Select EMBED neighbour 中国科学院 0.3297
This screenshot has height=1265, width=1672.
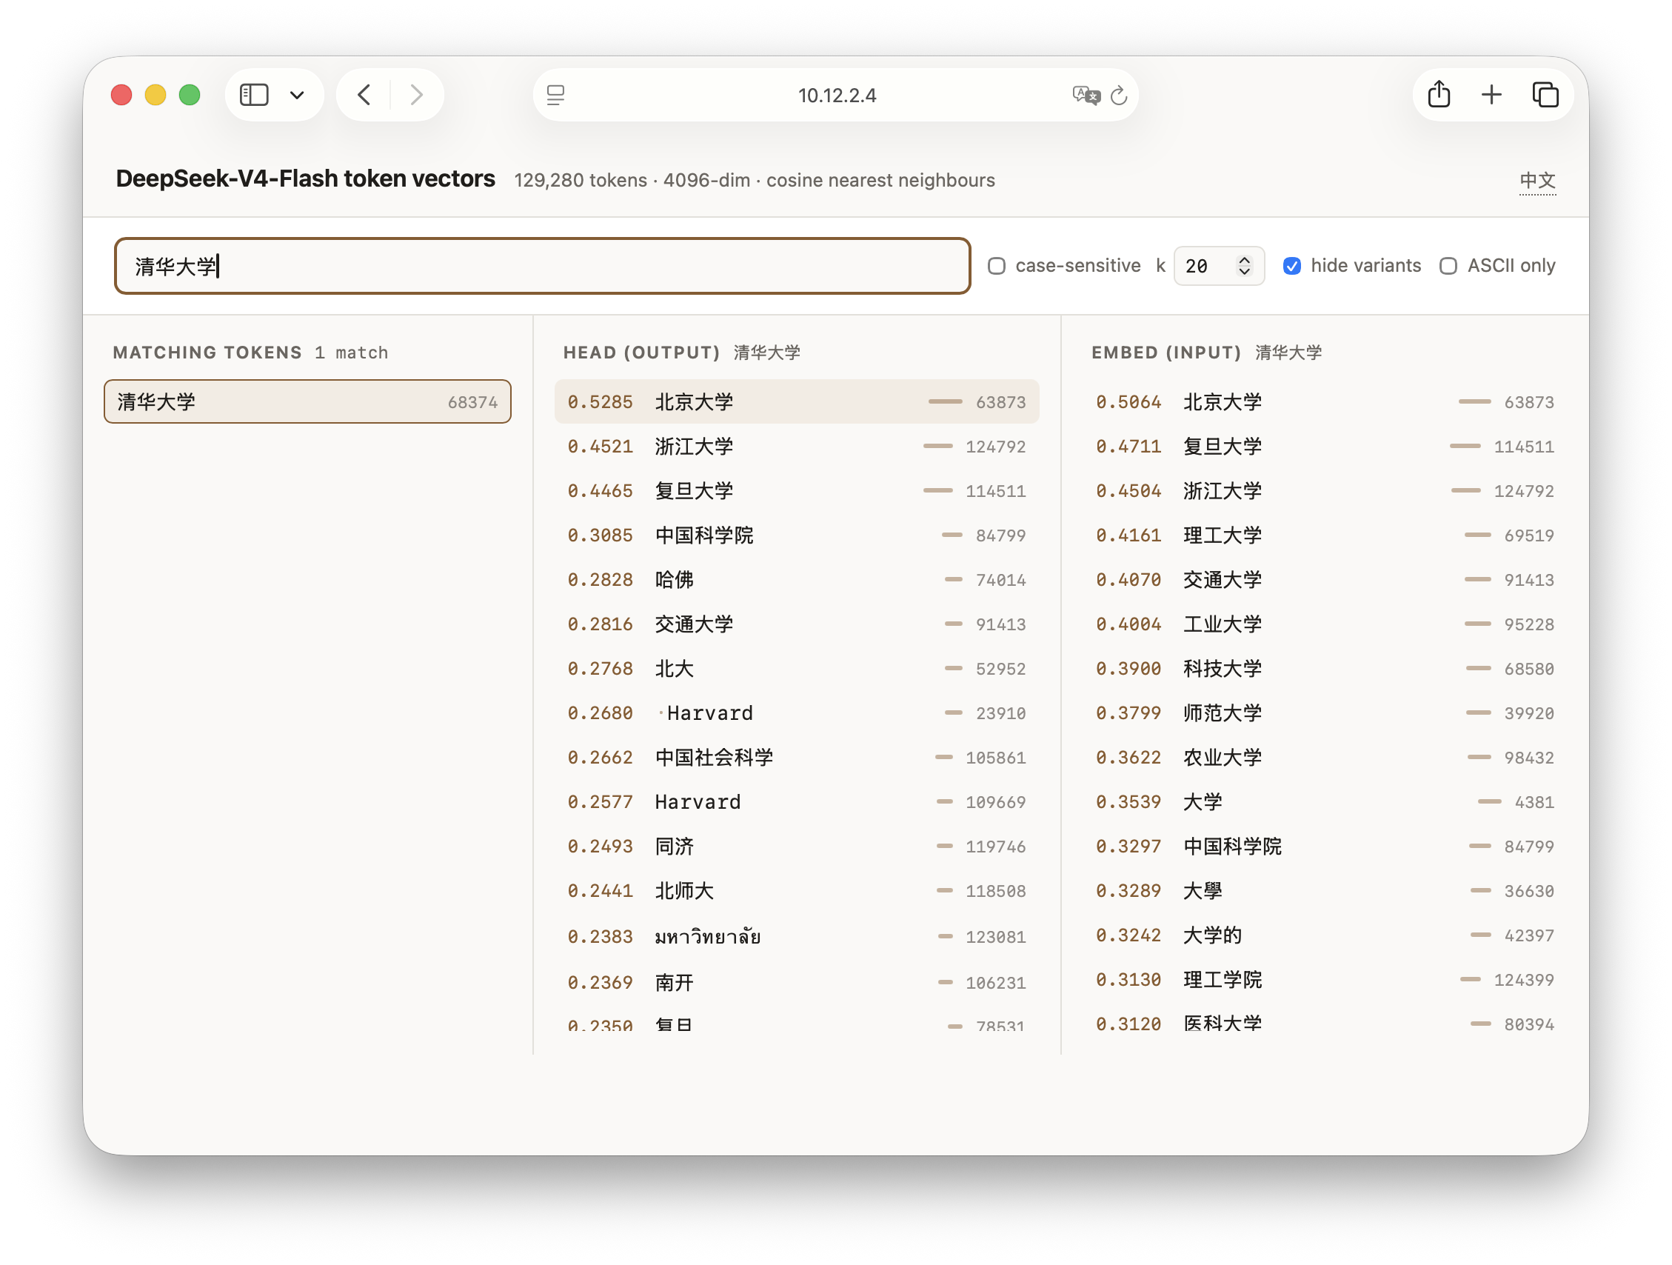1325,847
